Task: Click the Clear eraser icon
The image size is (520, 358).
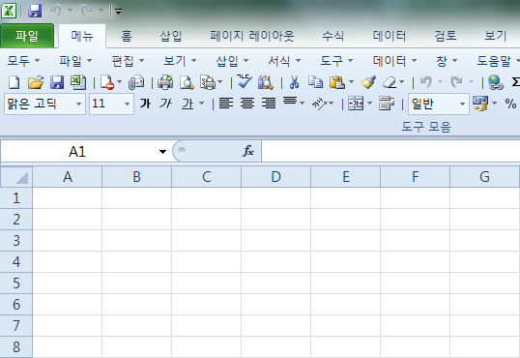Action: [x=390, y=82]
